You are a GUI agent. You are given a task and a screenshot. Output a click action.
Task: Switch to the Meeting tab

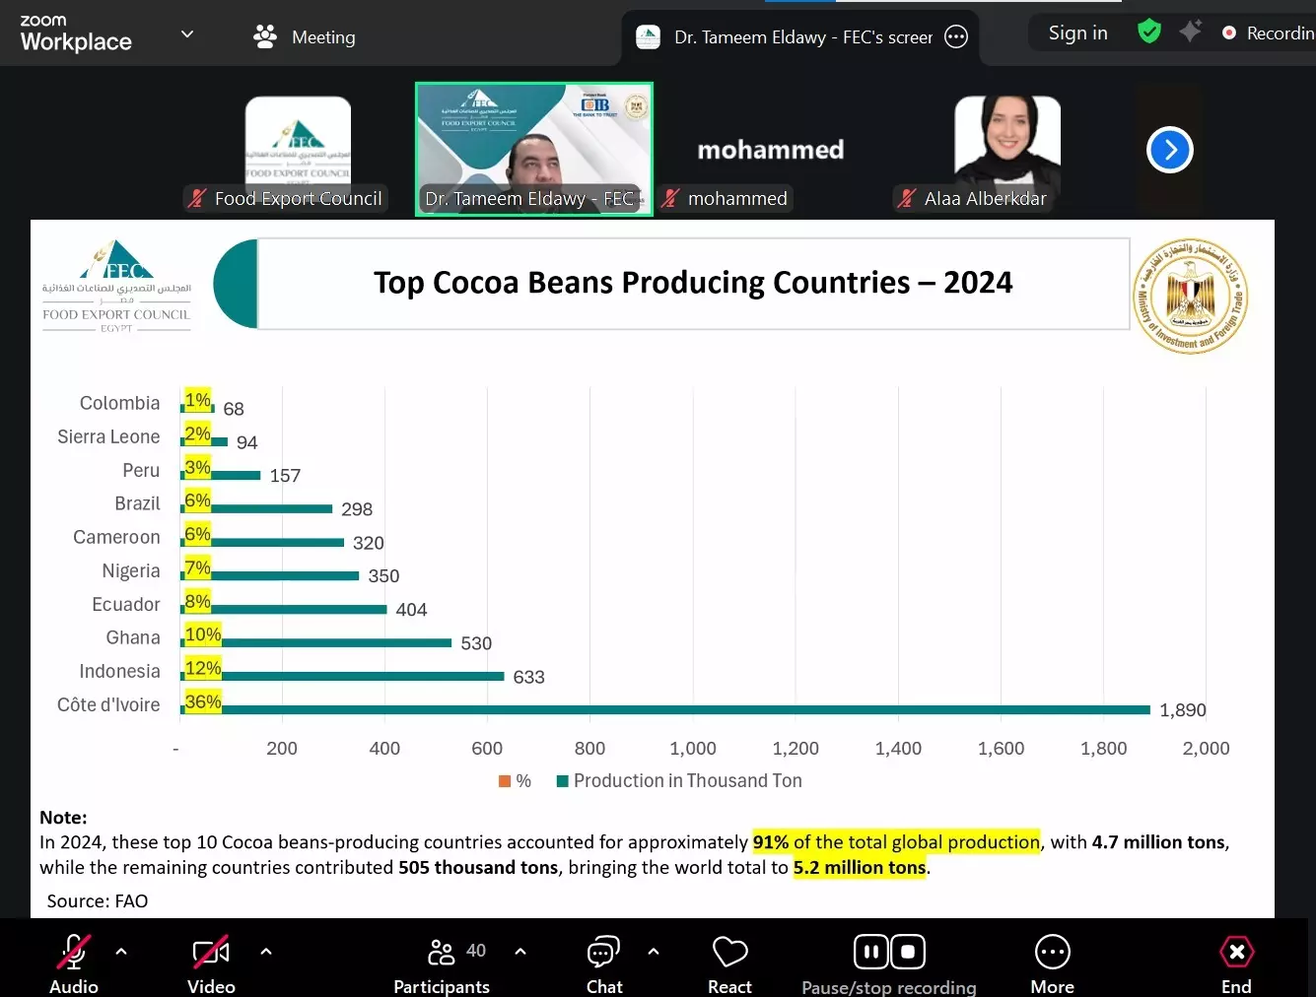pos(305,37)
